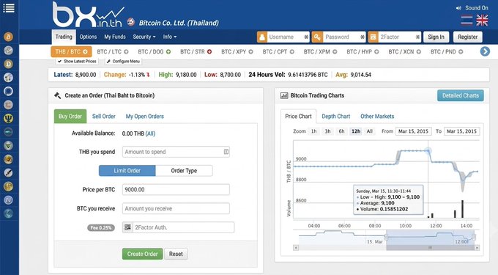Focus the Username input field
498x275 pixels.
(288, 37)
